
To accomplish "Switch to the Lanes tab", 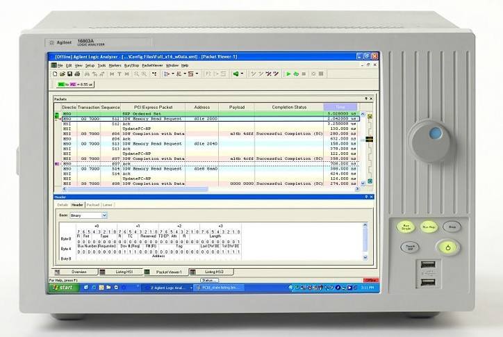I will (x=108, y=205).
